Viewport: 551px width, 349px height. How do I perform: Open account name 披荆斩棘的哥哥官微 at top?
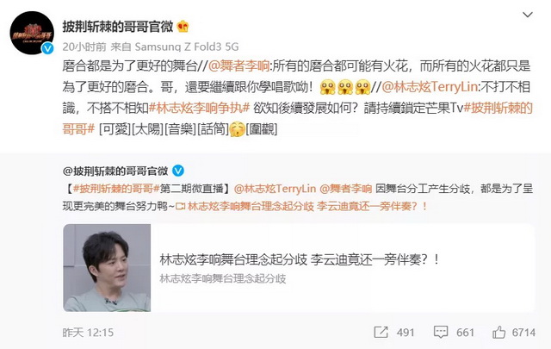(x=118, y=27)
